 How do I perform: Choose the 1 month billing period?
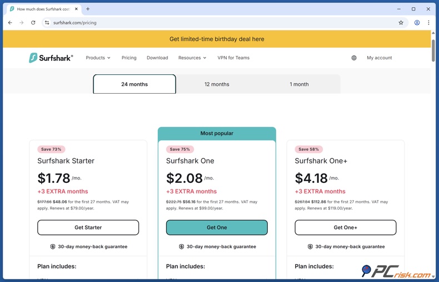pyautogui.click(x=299, y=84)
